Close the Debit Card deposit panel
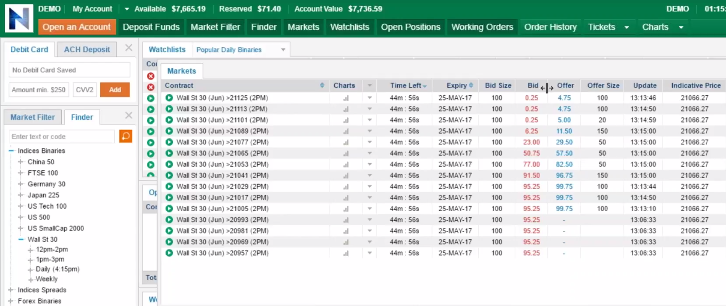Image resolution: width=726 pixels, height=306 pixels. coord(129,48)
